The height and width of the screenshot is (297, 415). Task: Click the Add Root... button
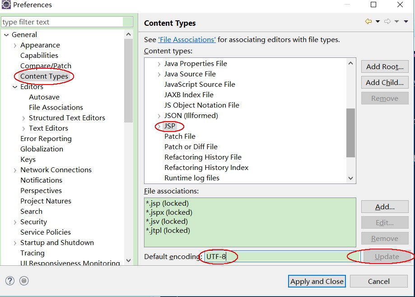pyautogui.click(x=385, y=66)
